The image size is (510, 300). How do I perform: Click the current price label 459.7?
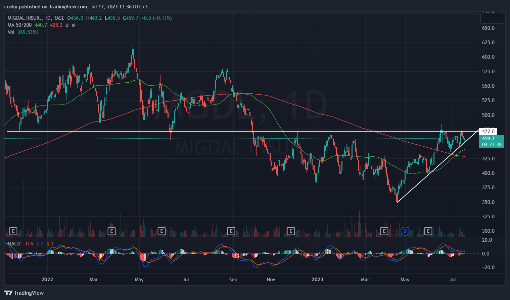click(x=488, y=139)
